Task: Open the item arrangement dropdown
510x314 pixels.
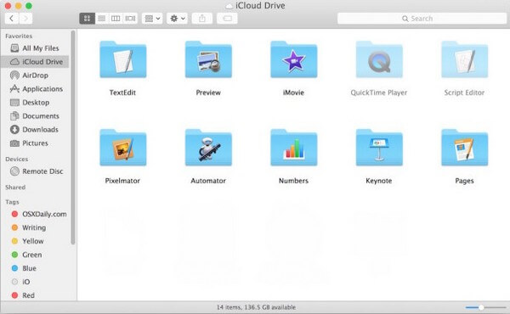Action: click(152, 19)
